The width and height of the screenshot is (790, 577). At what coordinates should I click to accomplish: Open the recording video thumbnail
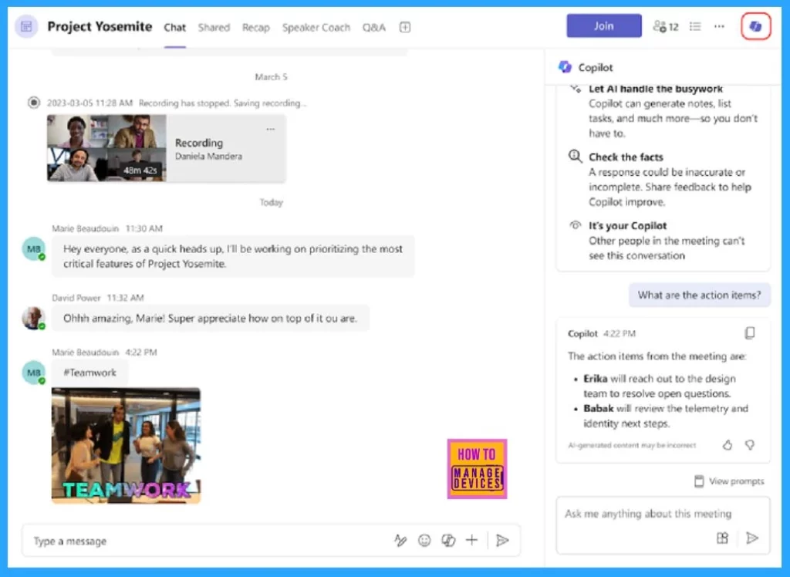click(x=106, y=148)
